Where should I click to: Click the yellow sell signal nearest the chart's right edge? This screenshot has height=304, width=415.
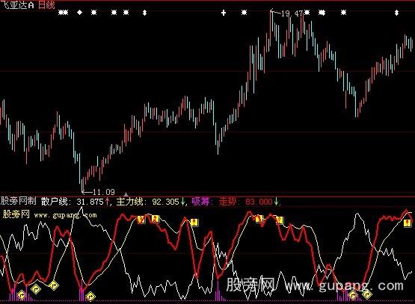(407, 223)
